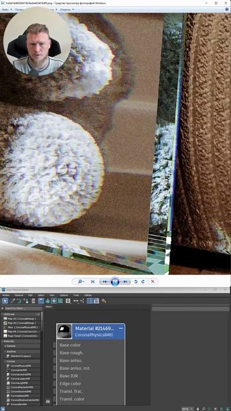Image resolution: width=231 pixels, height=411 pixels.
Task: Open the Photo Viewer help icon
Action: (x=227, y=10)
